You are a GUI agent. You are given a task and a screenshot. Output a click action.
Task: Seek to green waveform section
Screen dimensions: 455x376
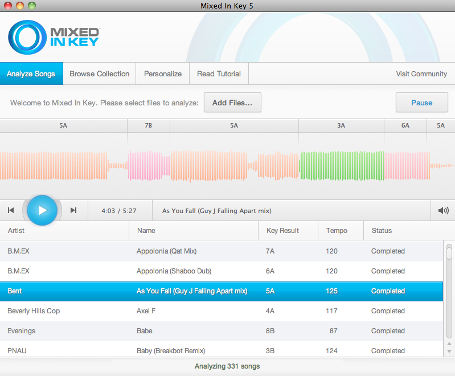(342, 166)
